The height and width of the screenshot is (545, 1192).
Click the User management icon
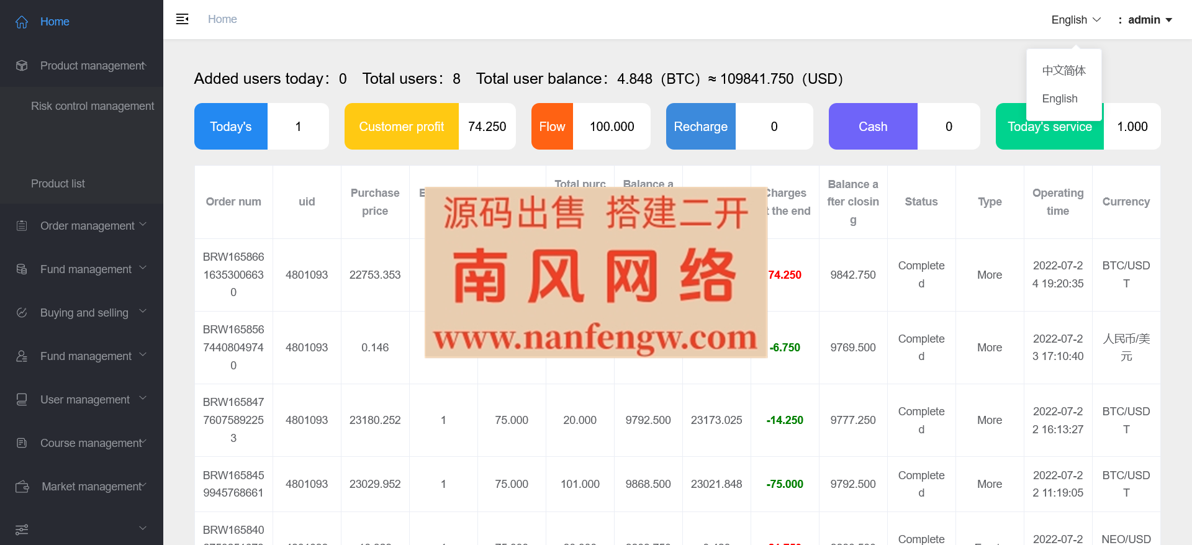(22, 400)
